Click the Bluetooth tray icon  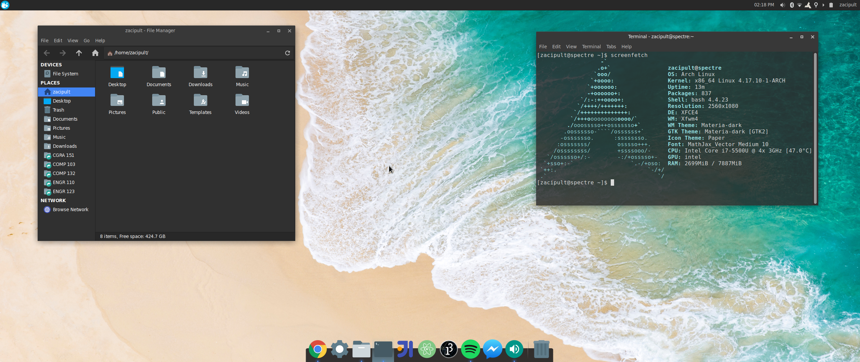point(792,5)
